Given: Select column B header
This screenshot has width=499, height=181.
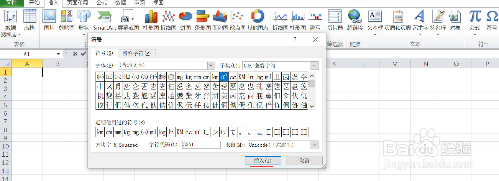Looking at the screenshot, I should 58,64.
